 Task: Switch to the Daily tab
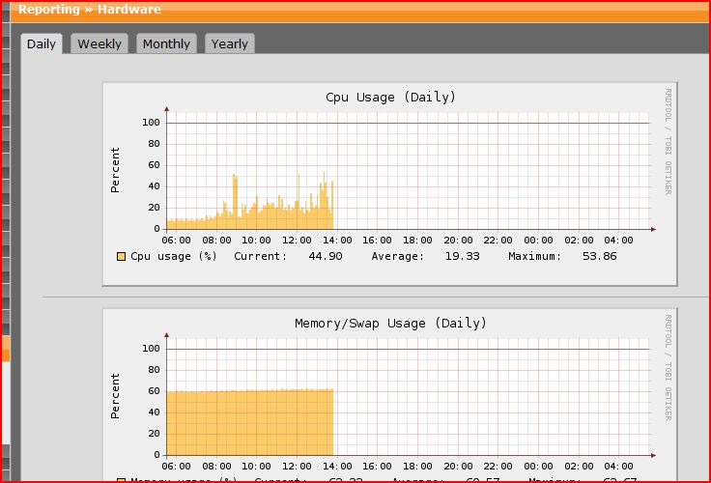coord(42,44)
